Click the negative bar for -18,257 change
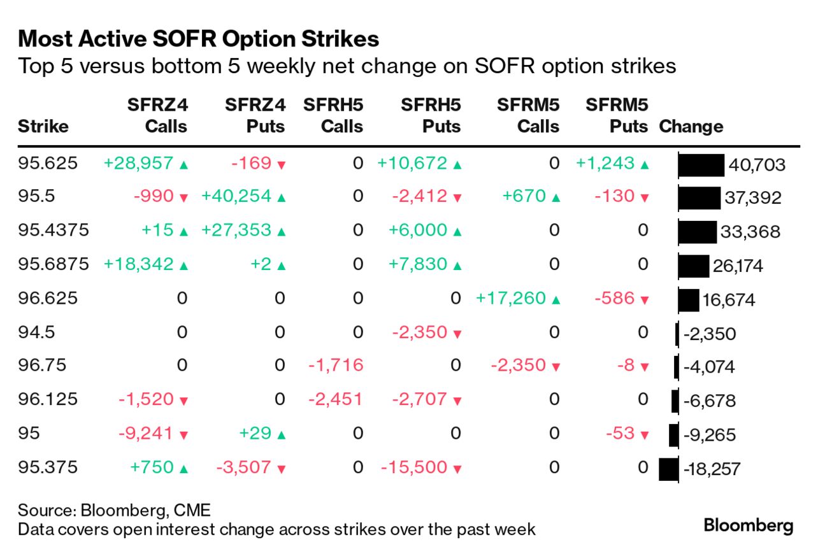This screenshot has width=818, height=554. [x=669, y=469]
